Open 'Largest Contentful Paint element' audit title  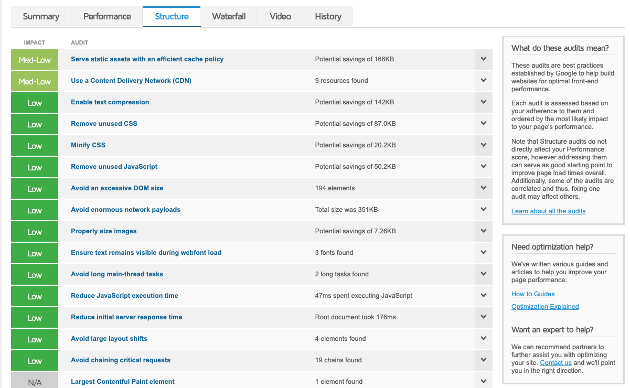click(x=123, y=382)
